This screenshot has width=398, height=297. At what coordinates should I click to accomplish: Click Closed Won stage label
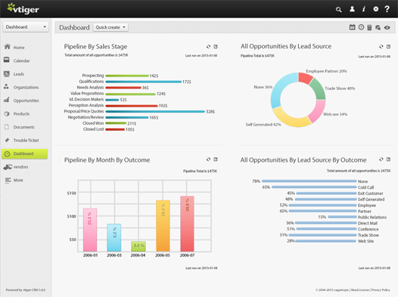pyautogui.click(x=93, y=123)
